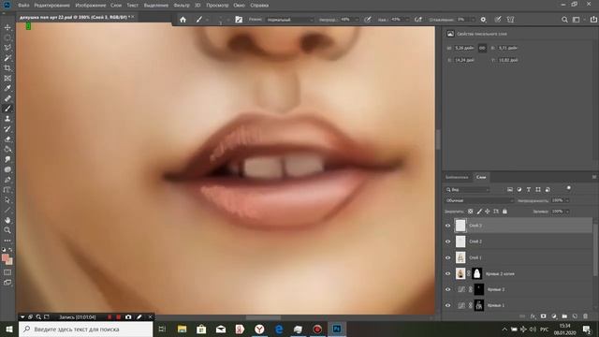Select the Crop tool
Screen dimensions: 599x337
click(7, 68)
